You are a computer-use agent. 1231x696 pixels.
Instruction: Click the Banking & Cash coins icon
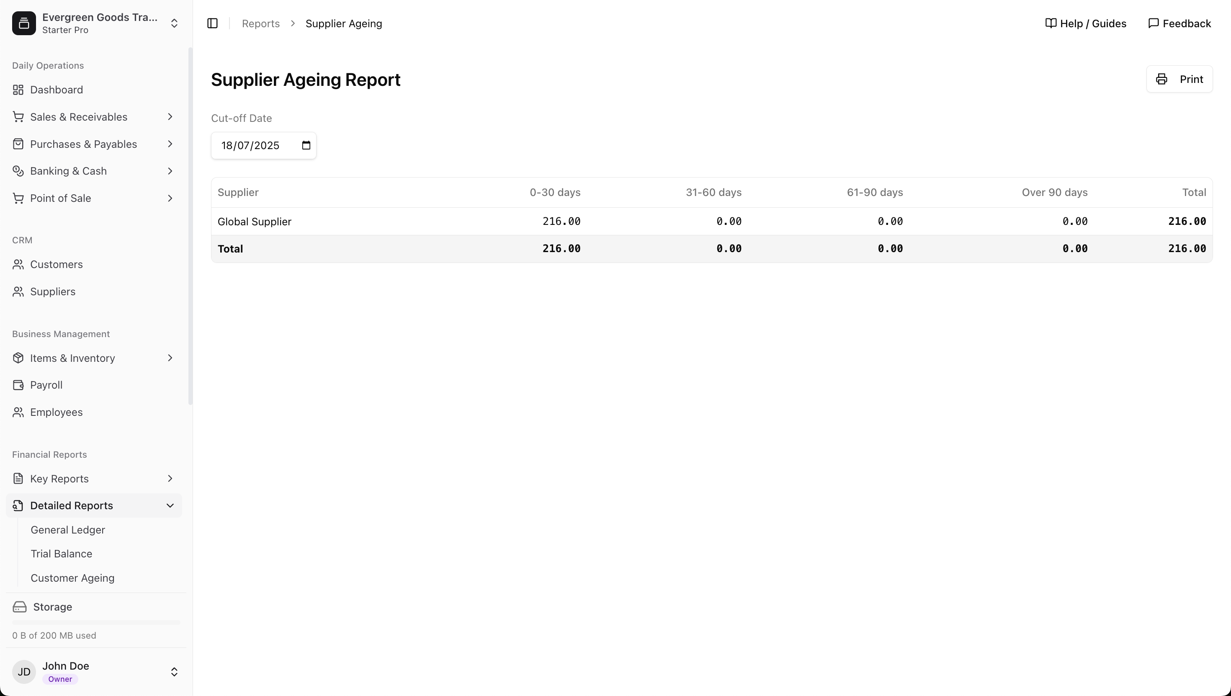click(18, 171)
